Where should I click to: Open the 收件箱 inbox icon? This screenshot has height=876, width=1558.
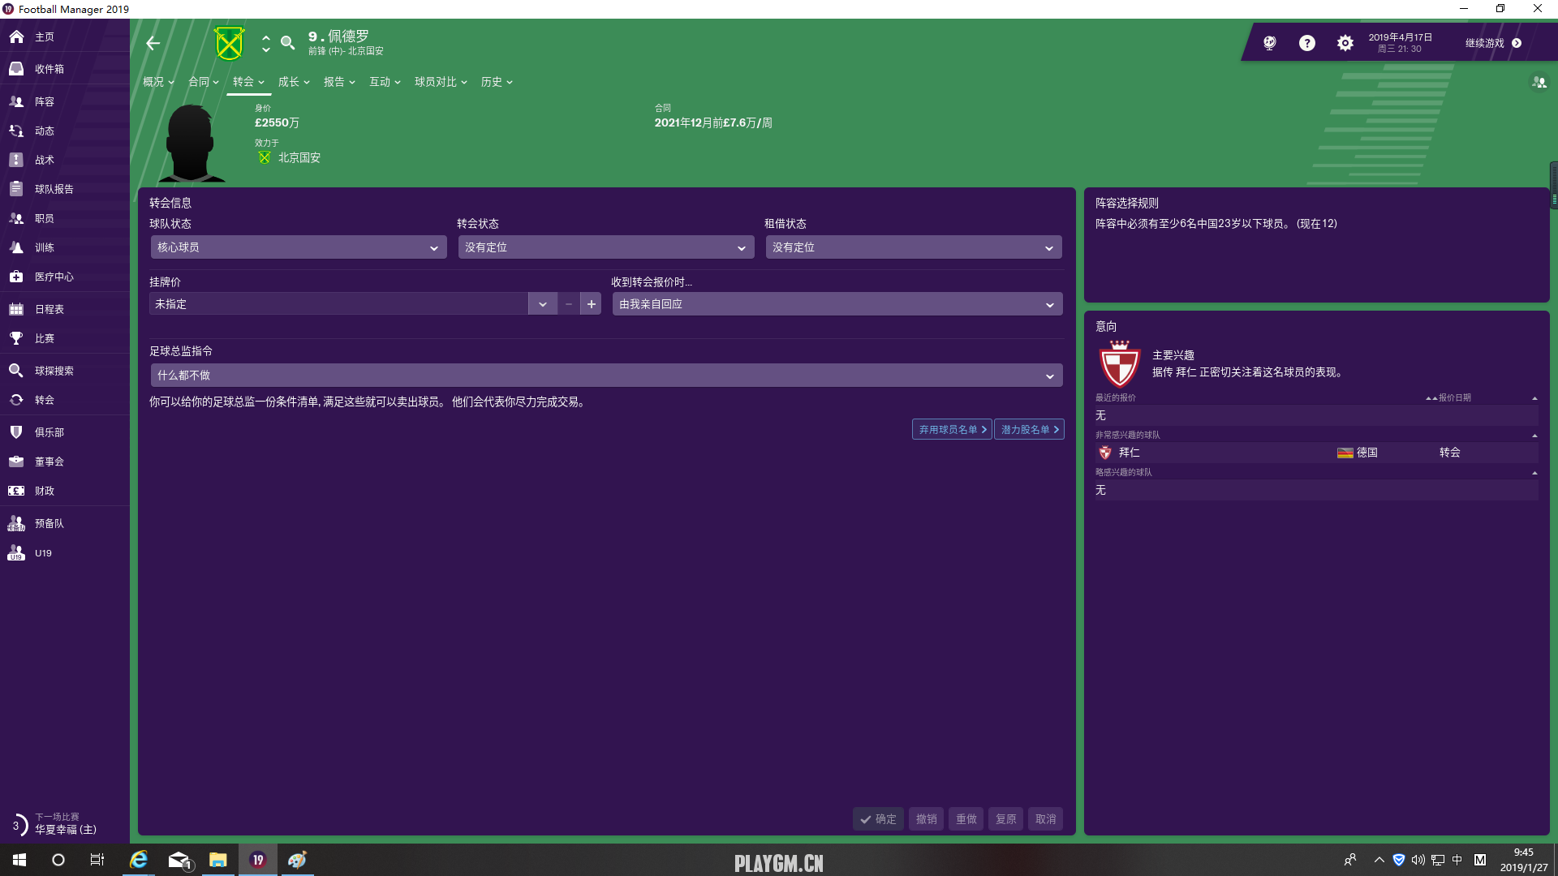click(x=16, y=69)
